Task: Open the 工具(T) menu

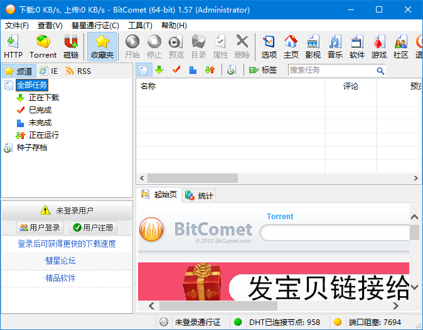Action: (x=140, y=26)
